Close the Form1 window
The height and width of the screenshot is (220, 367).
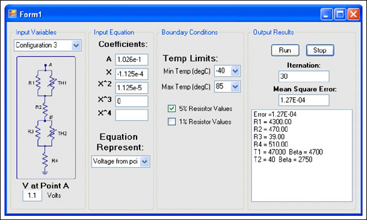tap(353, 14)
